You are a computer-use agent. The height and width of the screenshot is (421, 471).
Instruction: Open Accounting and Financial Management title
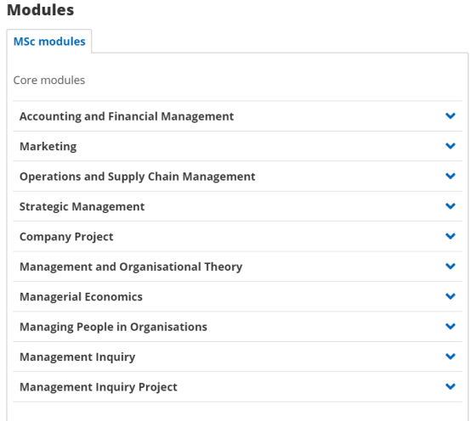pyautogui.click(x=127, y=116)
